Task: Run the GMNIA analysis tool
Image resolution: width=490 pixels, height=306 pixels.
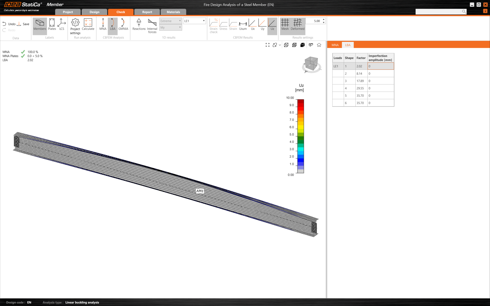Action: click(x=123, y=24)
